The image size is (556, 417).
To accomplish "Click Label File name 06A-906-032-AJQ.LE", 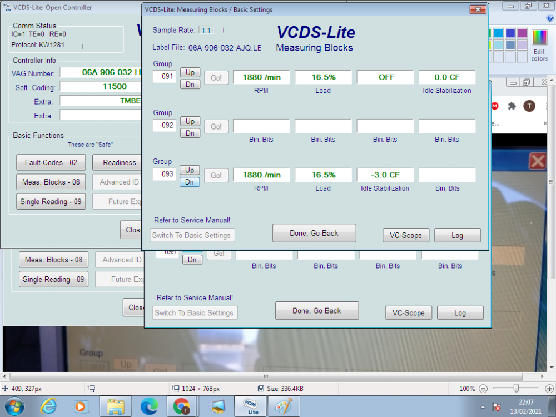I will click(225, 48).
